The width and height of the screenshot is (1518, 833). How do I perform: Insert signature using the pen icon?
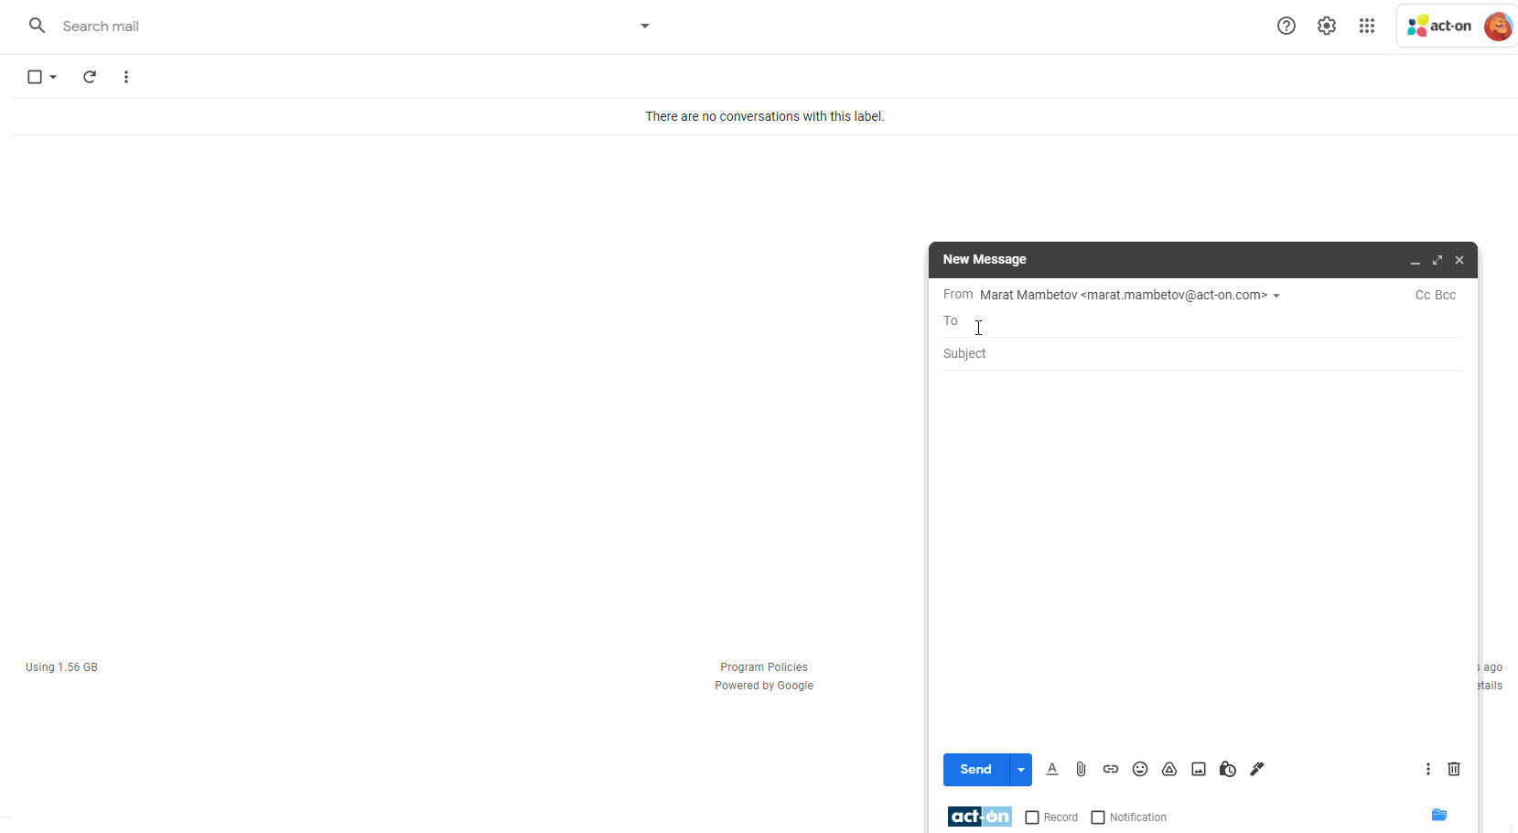tap(1256, 769)
